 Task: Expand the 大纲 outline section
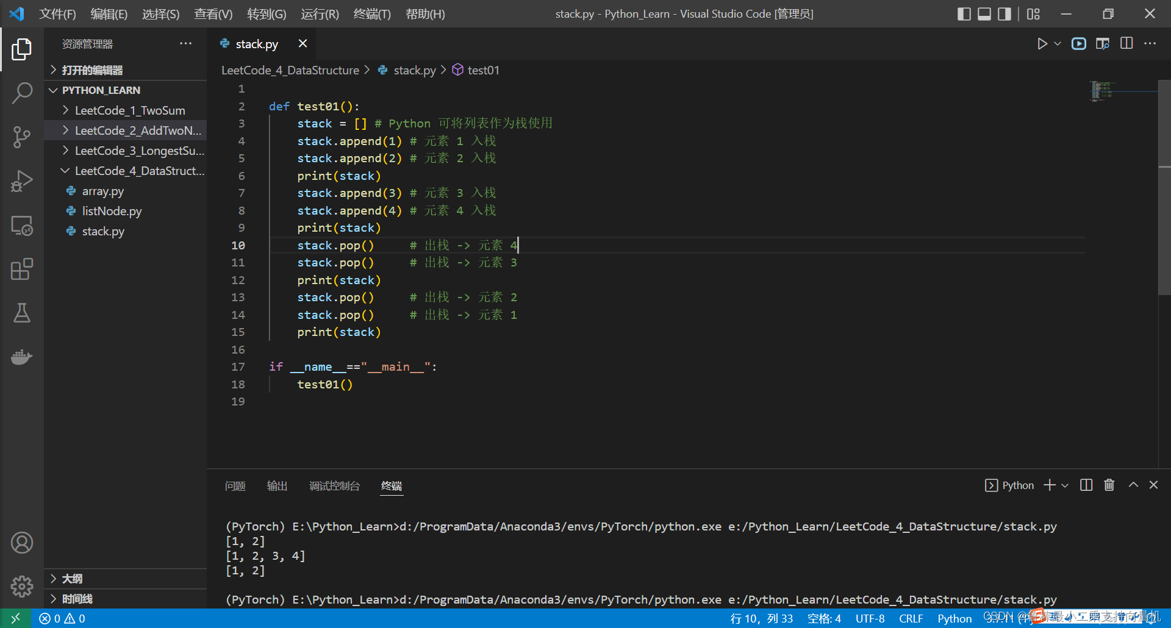coord(126,579)
